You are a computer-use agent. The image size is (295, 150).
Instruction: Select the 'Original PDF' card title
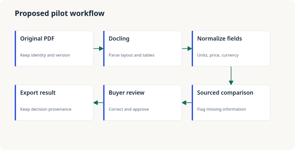(x=37, y=39)
